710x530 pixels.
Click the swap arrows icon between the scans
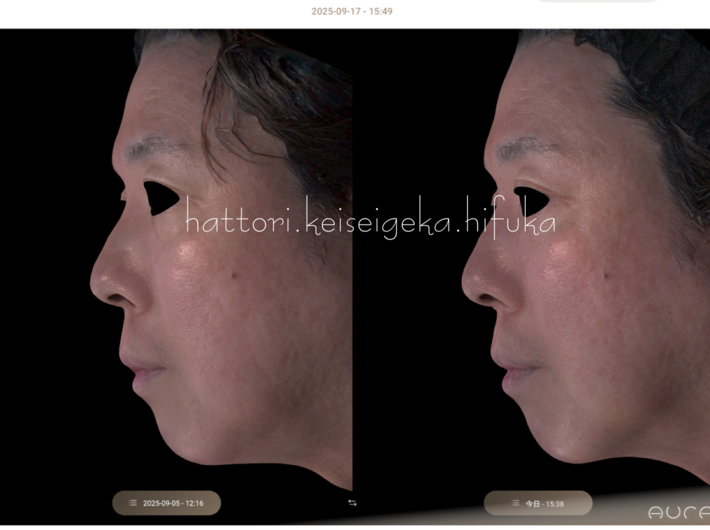click(352, 503)
